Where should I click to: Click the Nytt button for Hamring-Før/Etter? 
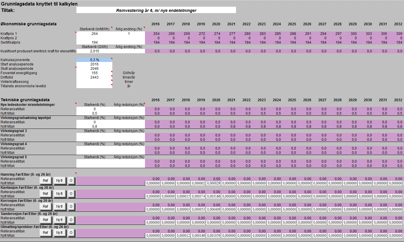point(60,181)
